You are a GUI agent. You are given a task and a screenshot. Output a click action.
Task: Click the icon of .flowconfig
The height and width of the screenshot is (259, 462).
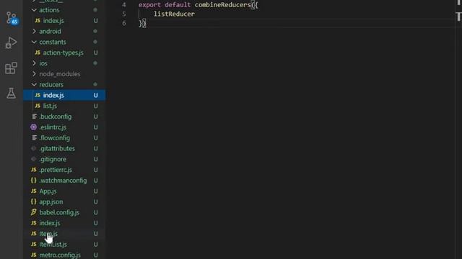(34, 137)
